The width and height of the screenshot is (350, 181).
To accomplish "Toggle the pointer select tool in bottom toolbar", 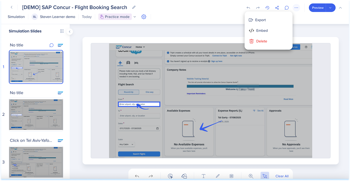I will 265,176.
